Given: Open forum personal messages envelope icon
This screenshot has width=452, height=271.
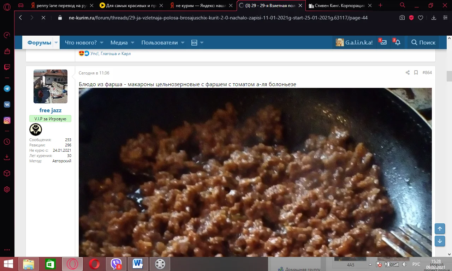Looking at the screenshot, I should (x=383, y=42).
